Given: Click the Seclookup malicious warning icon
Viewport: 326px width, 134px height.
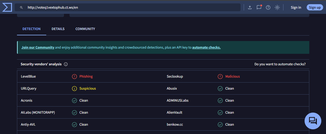Looking at the screenshot, I should (220, 76).
